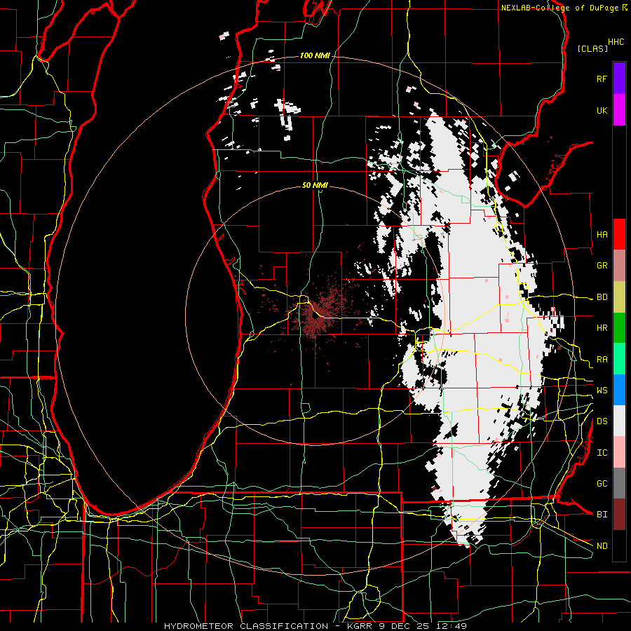Click the 50 NMI range ring label
This screenshot has height=631, width=631.
(x=315, y=185)
